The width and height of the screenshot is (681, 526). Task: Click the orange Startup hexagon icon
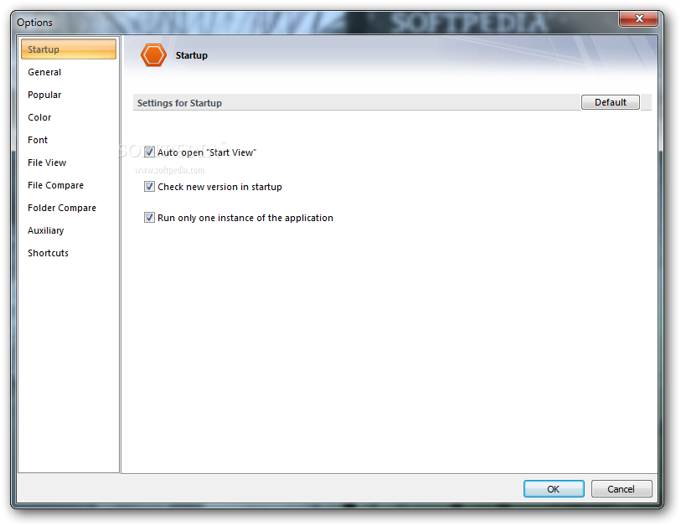click(x=153, y=55)
